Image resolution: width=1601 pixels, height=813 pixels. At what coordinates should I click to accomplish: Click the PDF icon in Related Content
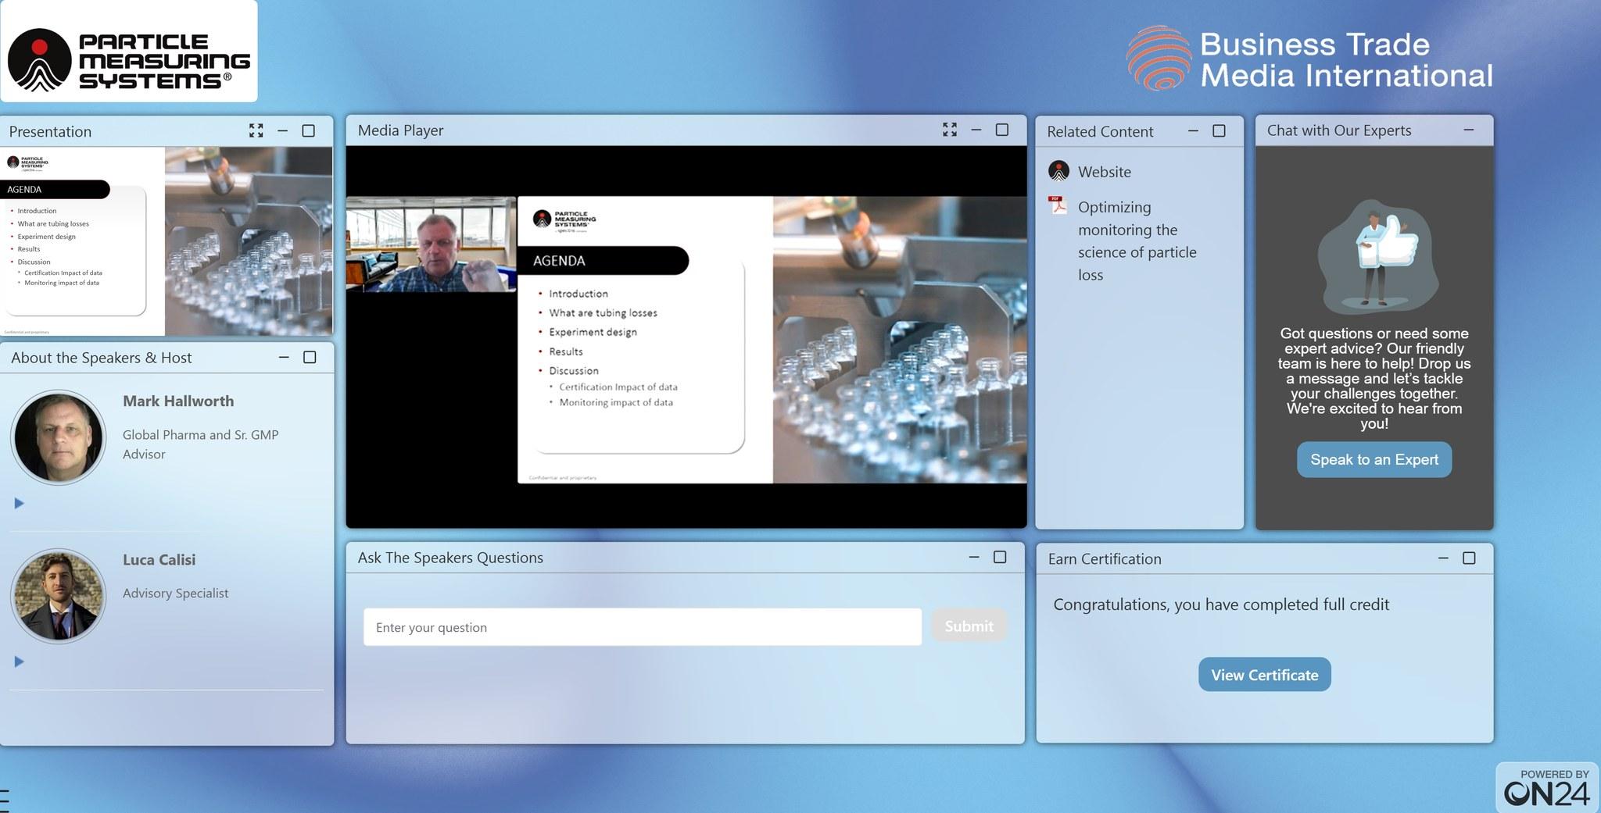(x=1058, y=205)
